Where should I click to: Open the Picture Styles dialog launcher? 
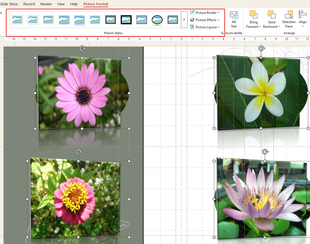pos(222,33)
